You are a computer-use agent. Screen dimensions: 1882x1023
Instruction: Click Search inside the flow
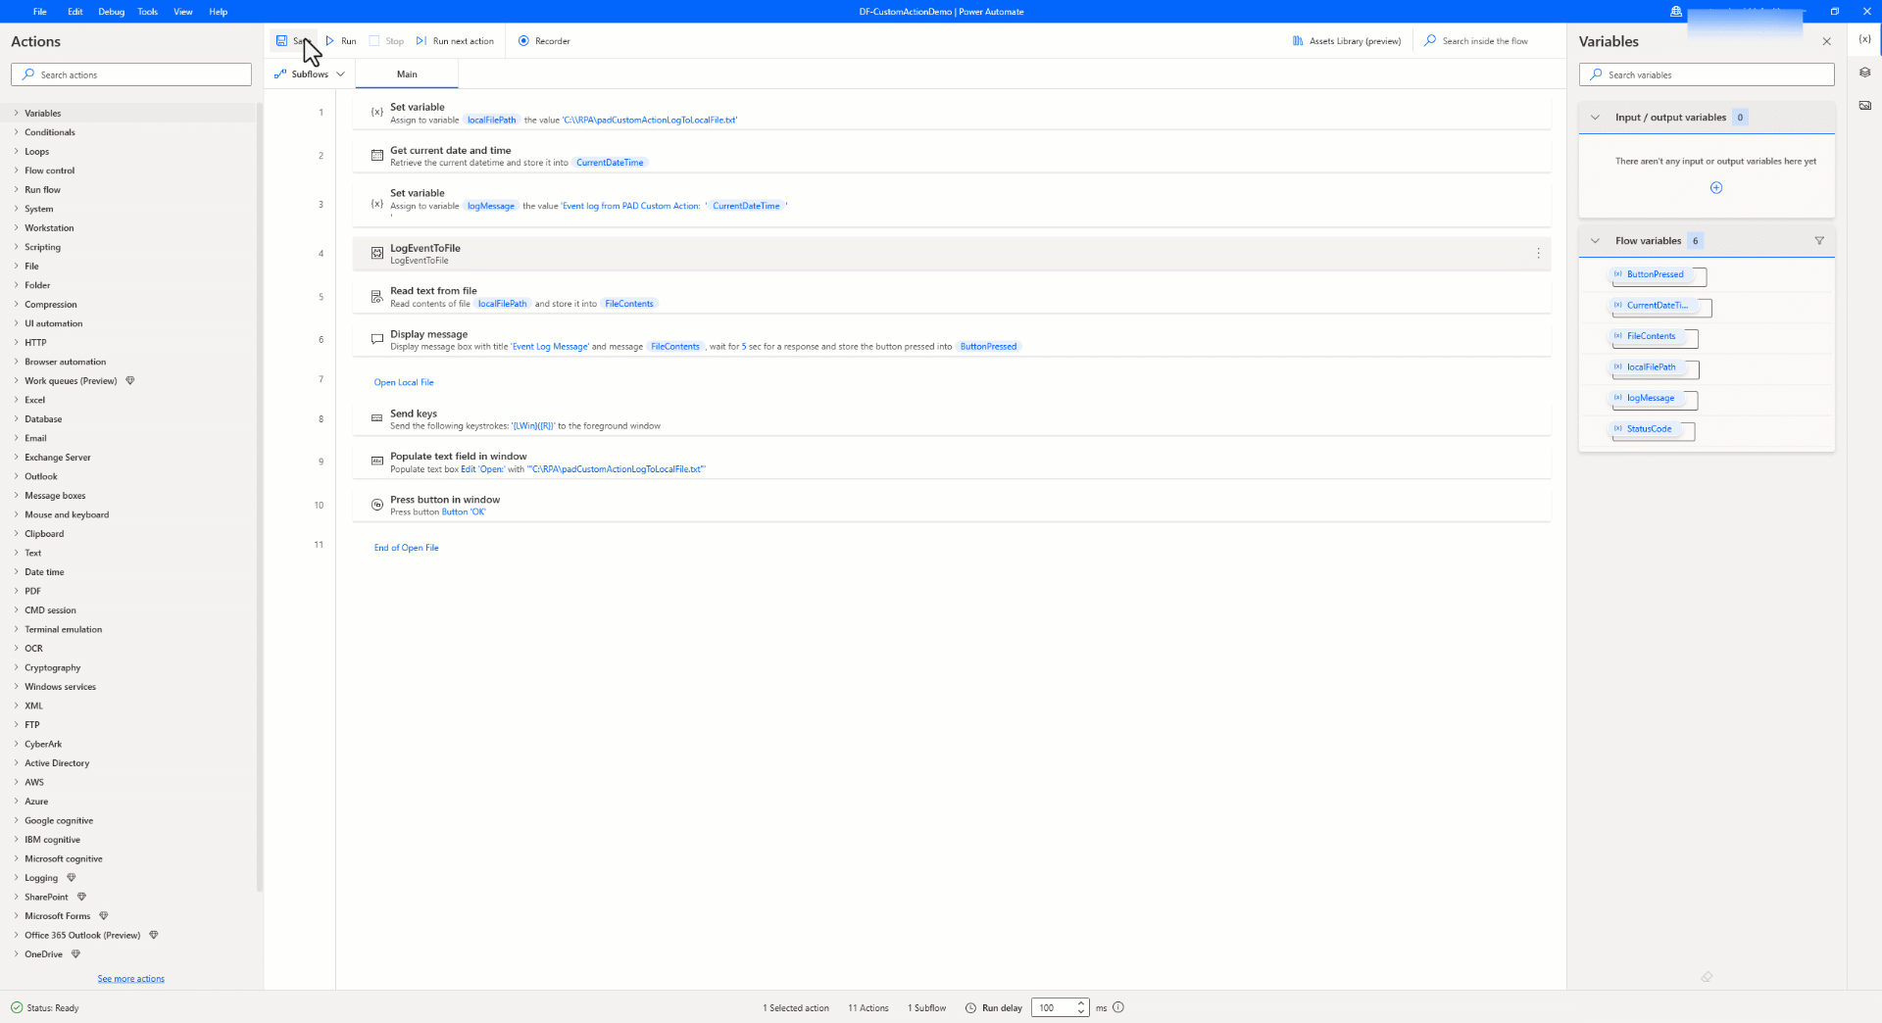[1476, 40]
